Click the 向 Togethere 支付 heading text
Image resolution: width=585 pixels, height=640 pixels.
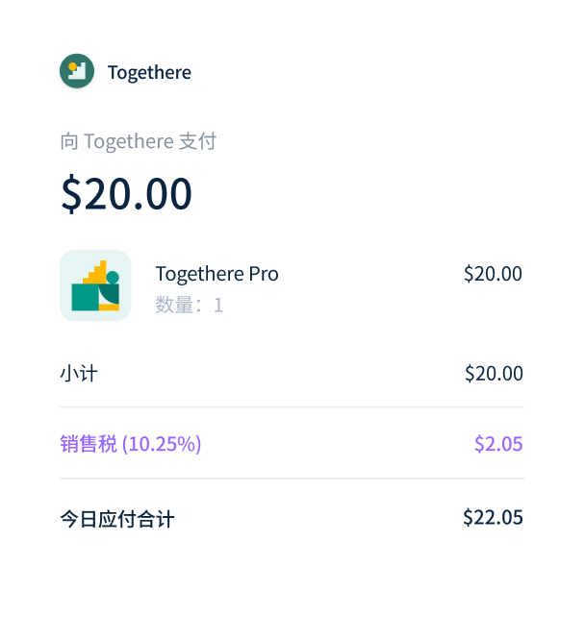point(139,141)
